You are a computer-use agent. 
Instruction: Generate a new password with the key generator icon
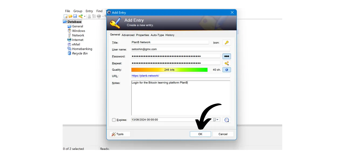(226, 63)
